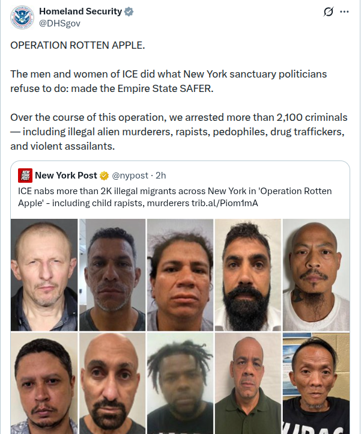361x434 pixels.
Task: Open the trib.al/Piom1mA article link
Action: tap(225, 203)
